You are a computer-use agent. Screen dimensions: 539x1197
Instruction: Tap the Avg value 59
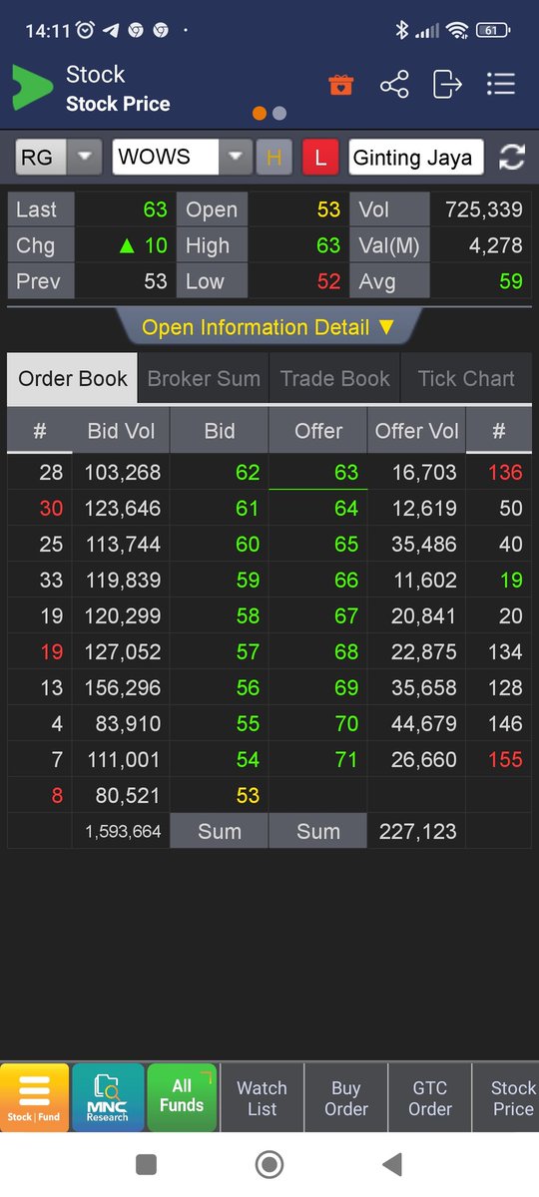tap(511, 281)
